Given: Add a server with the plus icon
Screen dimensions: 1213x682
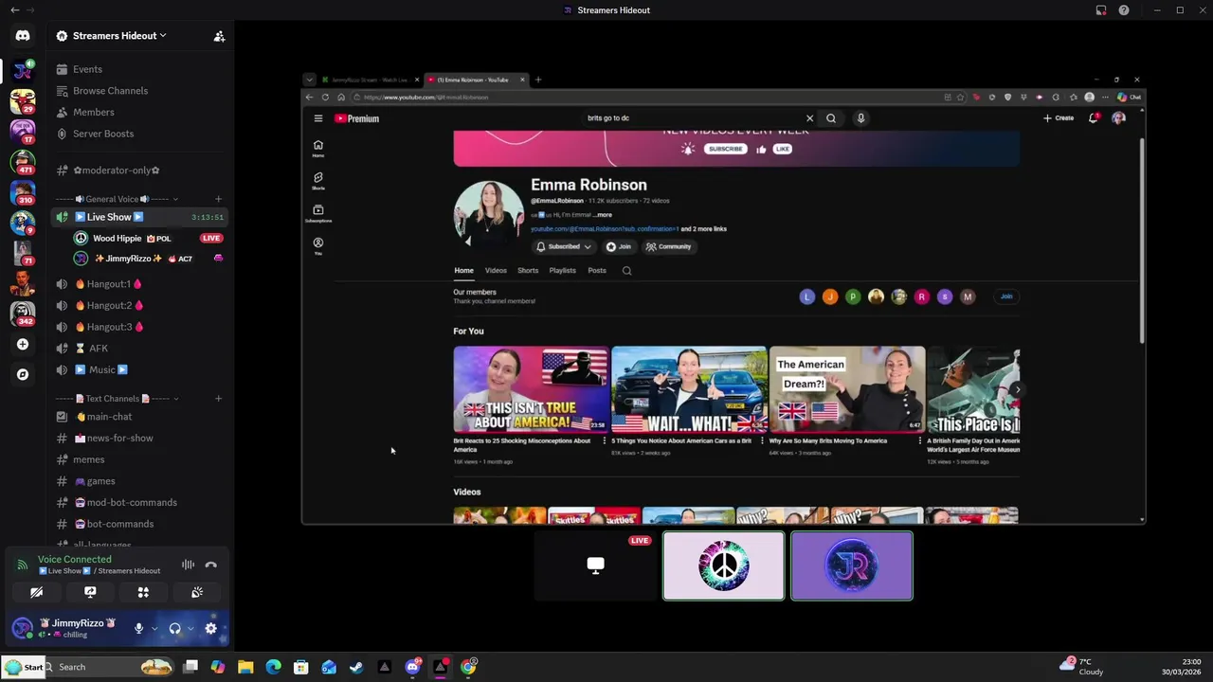Looking at the screenshot, I should tap(23, 344).
